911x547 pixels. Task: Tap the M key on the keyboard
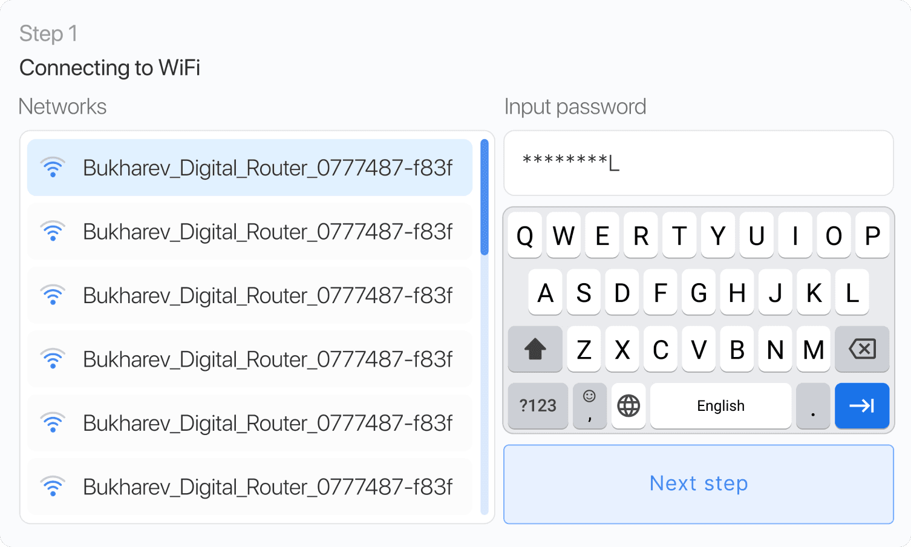pos(814,349)
